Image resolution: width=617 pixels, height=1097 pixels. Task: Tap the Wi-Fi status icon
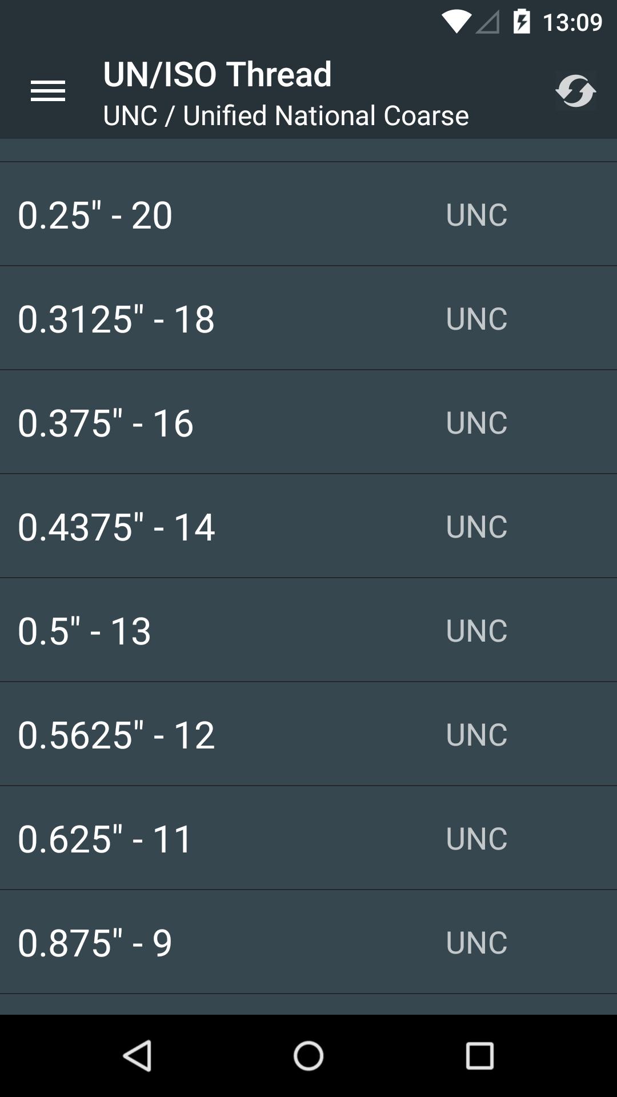456,23
